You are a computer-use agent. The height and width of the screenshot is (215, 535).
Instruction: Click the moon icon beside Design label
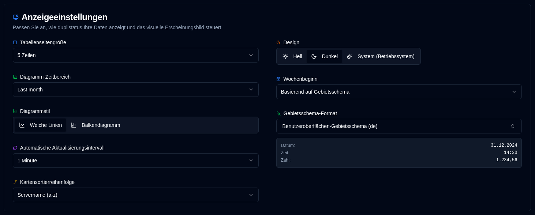278,42
